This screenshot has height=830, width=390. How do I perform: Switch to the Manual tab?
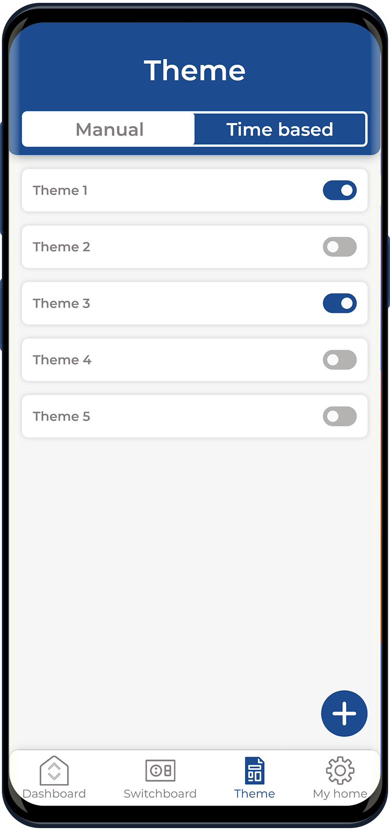[109, 129]
